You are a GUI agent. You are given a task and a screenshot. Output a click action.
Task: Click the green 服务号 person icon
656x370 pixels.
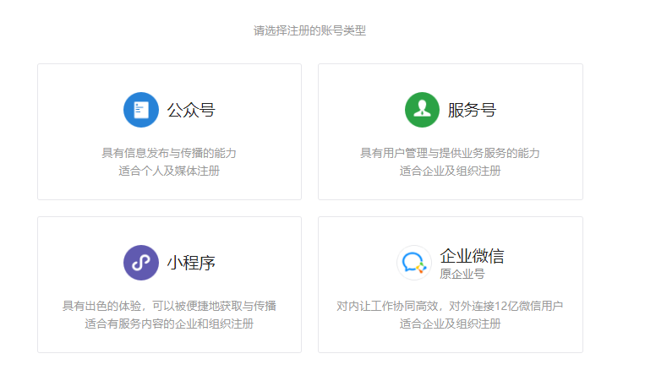422,110
